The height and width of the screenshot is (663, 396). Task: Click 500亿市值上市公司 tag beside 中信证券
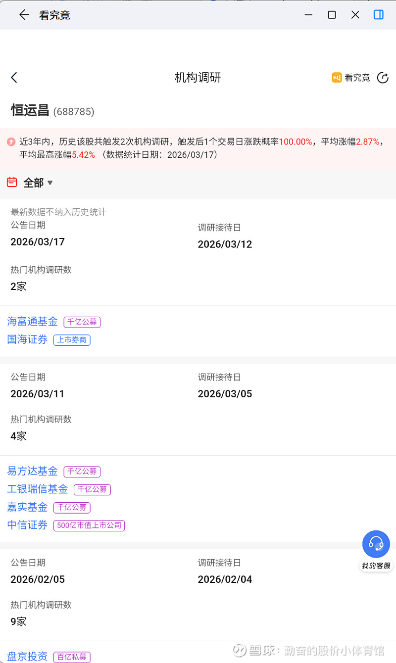coord(89,525)
